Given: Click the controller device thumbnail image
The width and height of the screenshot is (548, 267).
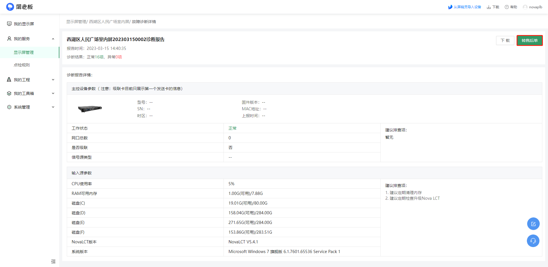Looking at the screenshot, I should point(90,109).
